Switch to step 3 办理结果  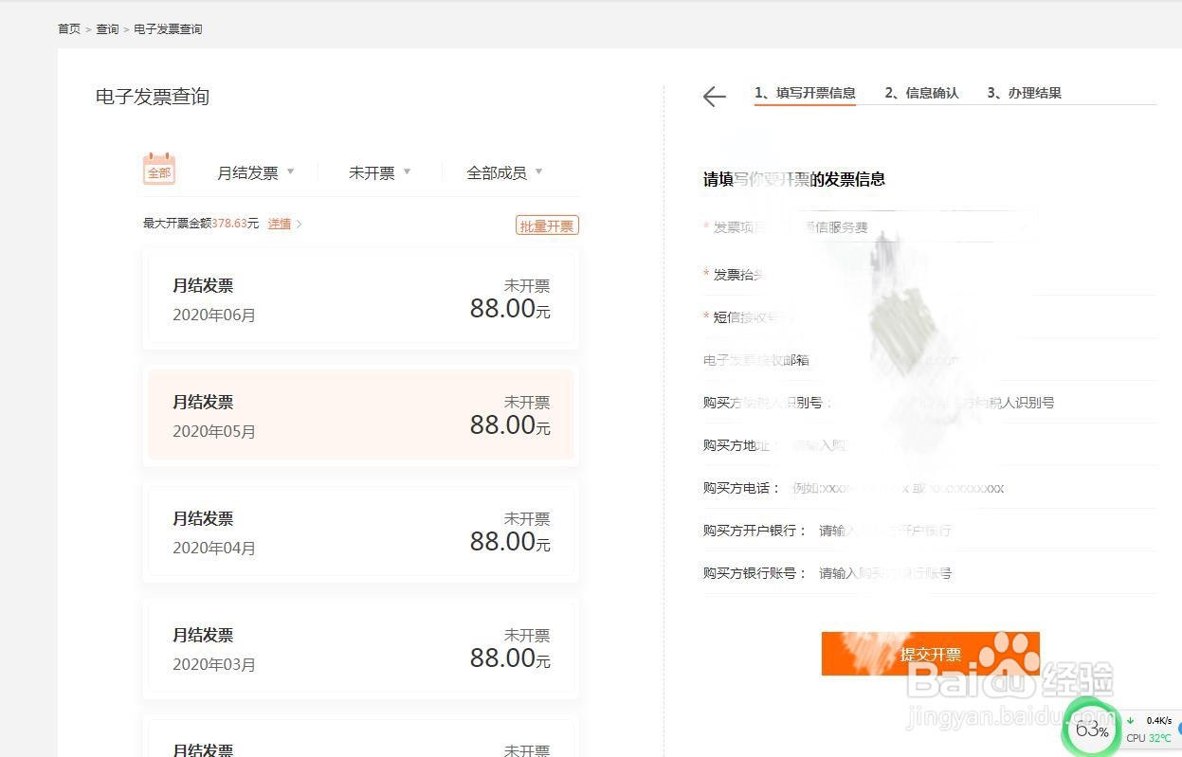coord(1024,93)
